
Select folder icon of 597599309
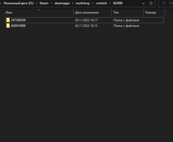click(8, 20)
